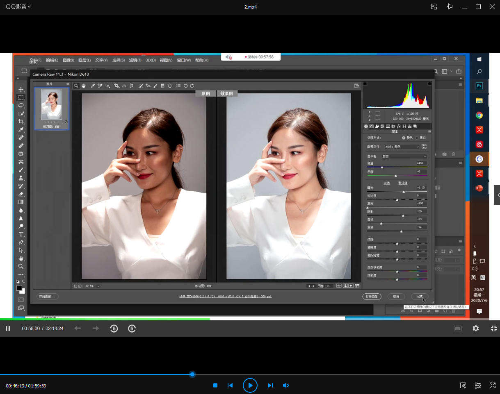Select the Type tool in Photoshop toolbar

point(21,234)
